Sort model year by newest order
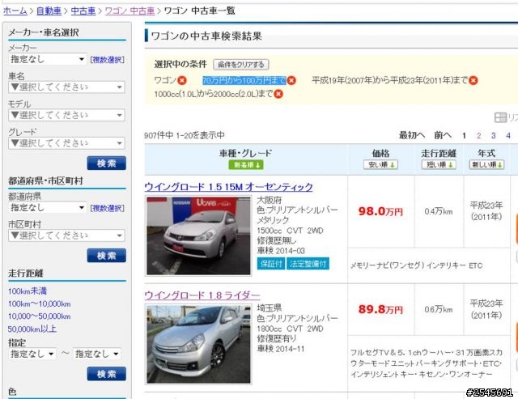 [x=486, y=164]
